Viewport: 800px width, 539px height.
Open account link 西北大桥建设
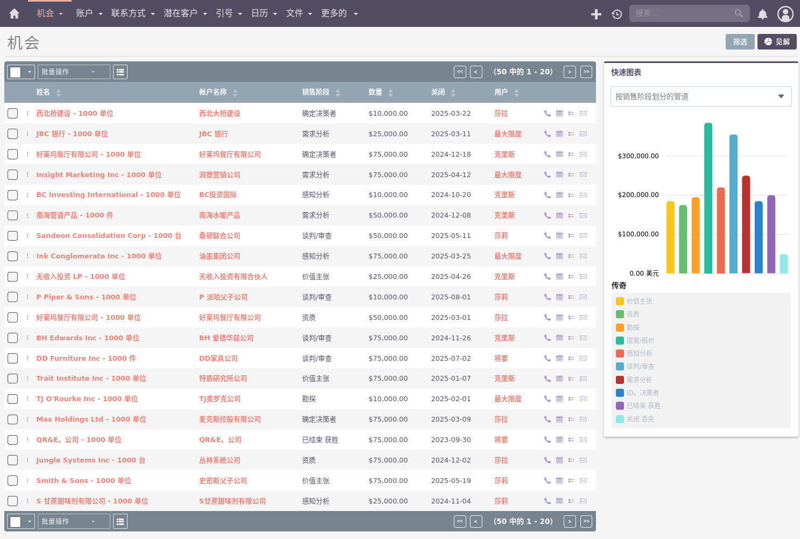pos(220,114)
